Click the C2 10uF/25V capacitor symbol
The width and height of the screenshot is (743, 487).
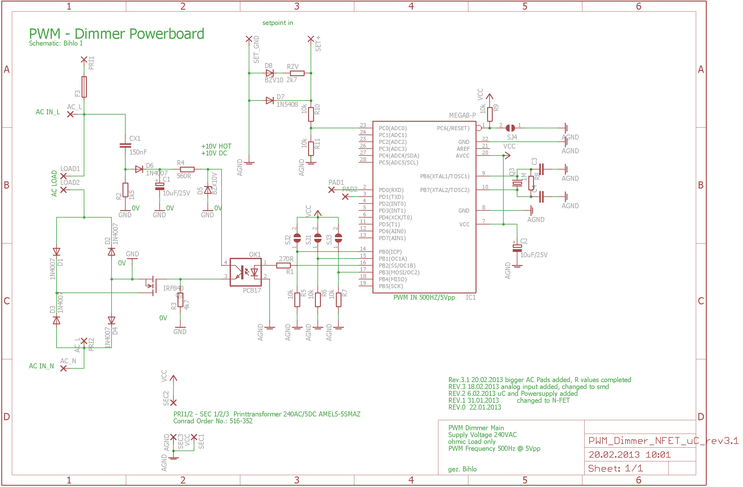(x=517, y=248)
